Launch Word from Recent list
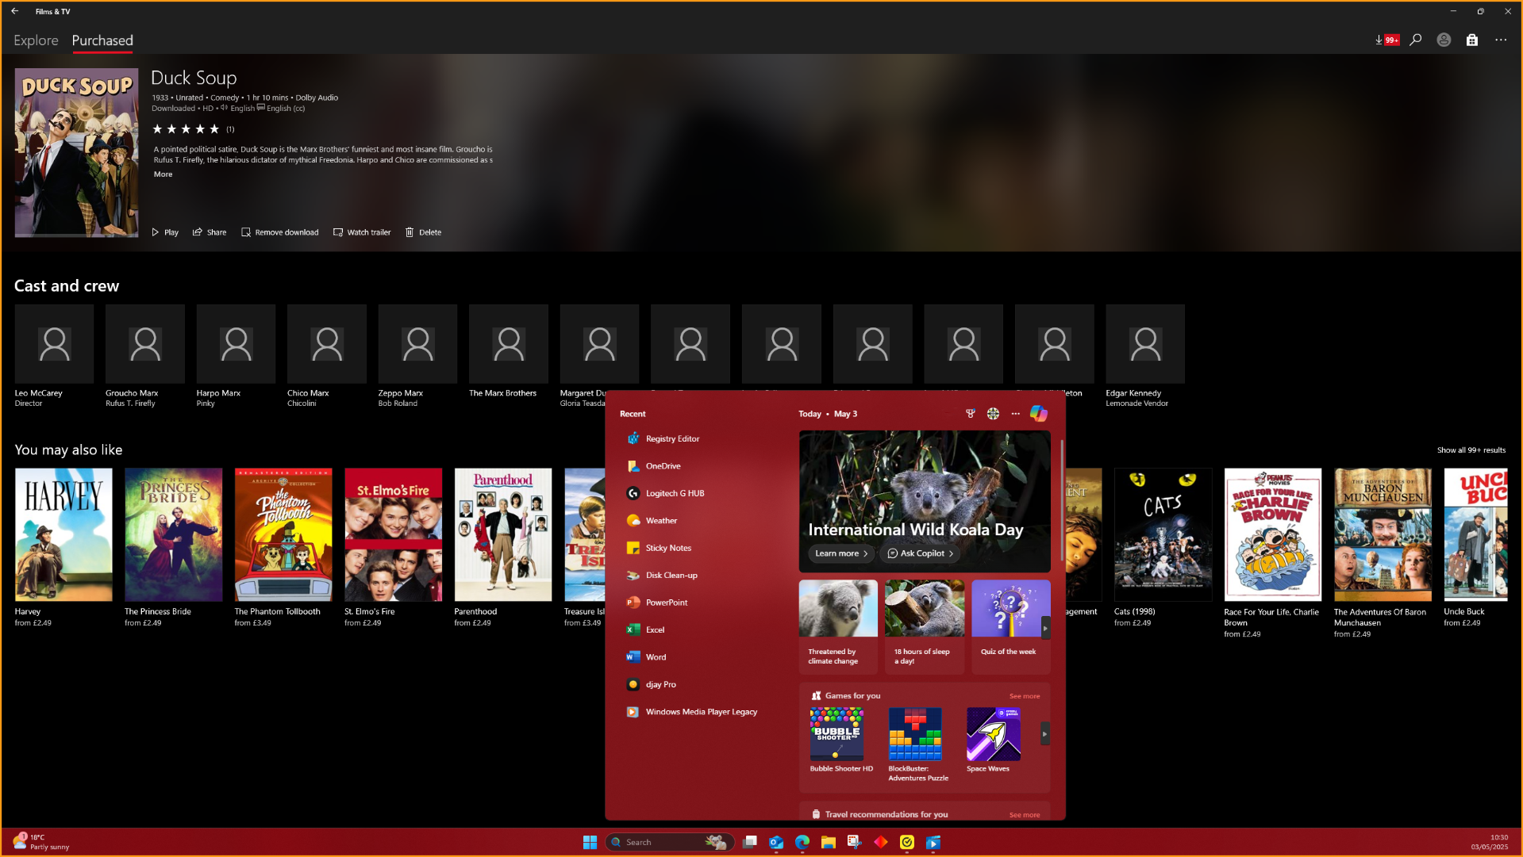The image size is (1523, 857). click(702, 657)
